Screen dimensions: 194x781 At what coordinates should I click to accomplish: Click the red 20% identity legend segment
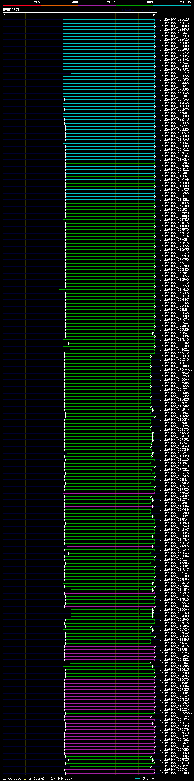22,5
